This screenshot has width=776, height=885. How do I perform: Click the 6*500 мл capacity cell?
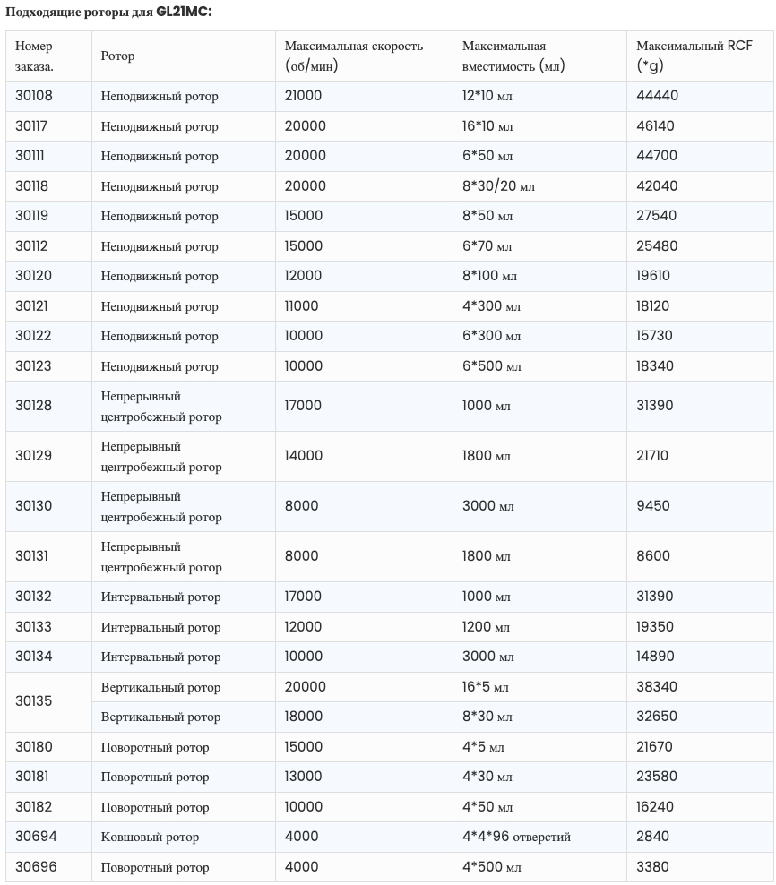coord(491,366)
